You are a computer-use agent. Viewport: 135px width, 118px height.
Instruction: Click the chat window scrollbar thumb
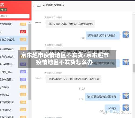134,68
